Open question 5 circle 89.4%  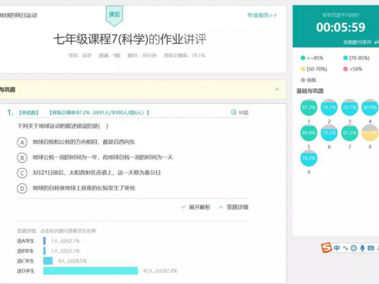coord(309,133)
